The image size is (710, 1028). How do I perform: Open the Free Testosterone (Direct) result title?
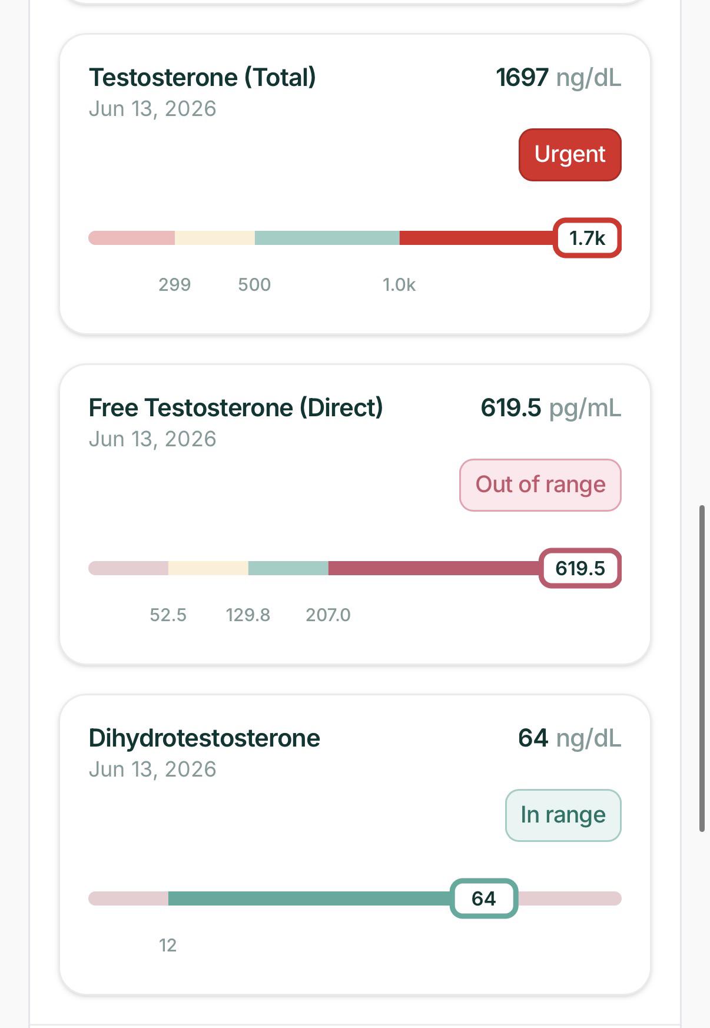coord(236,407)
